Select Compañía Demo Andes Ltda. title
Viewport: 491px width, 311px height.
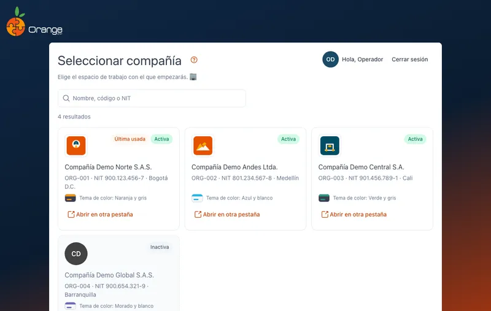pyautogui.click(x=234, y=167)
